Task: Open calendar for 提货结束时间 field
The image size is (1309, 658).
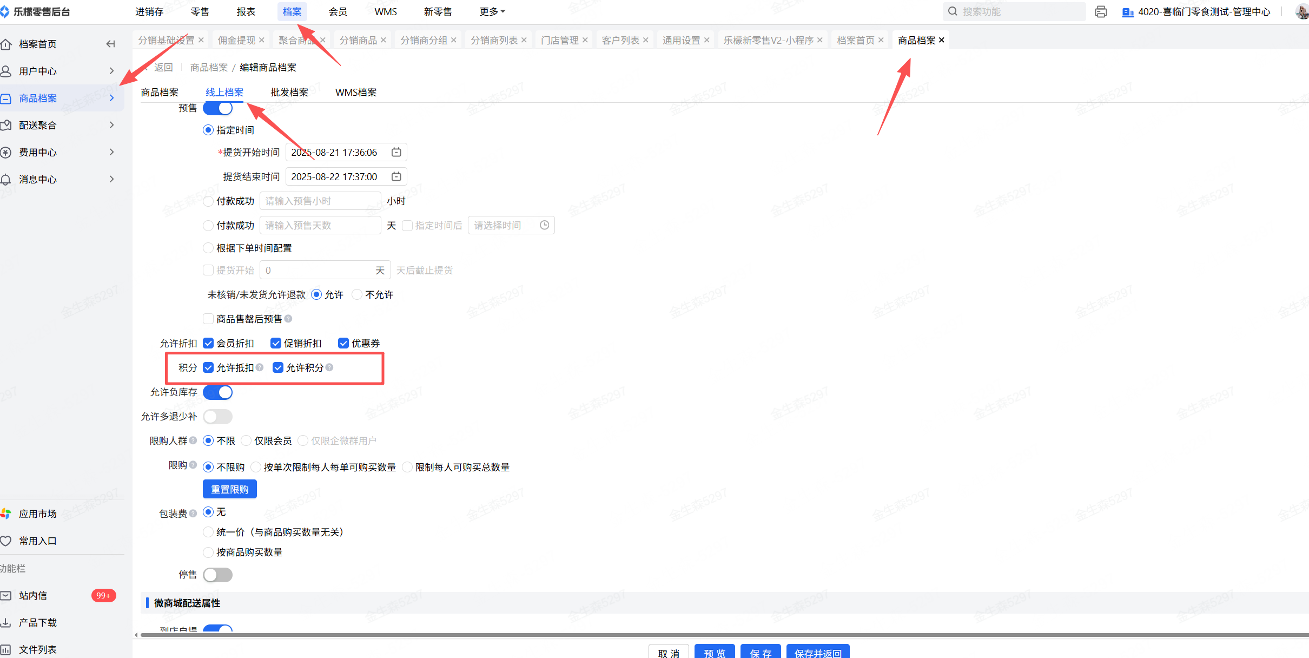Action: tap(396, 177)
